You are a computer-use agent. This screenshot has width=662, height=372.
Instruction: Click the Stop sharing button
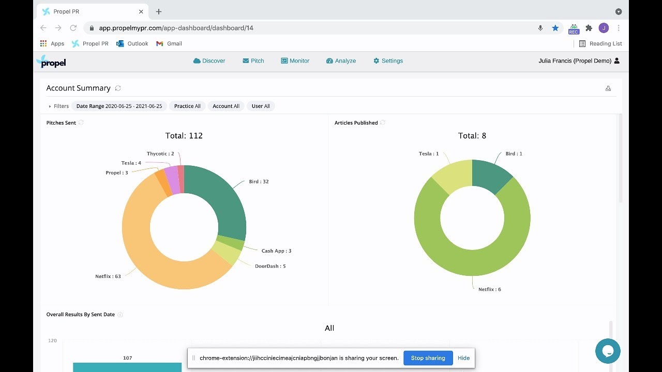pyautogui.click(x=428, y=358)
